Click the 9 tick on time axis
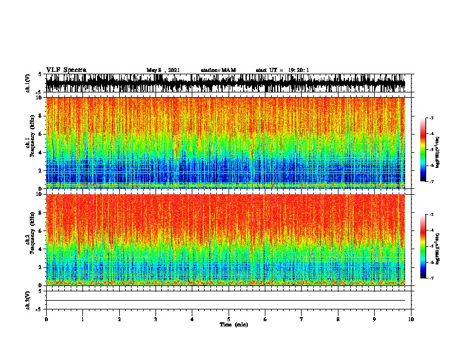463x358 pixels. pyautogui.click(x=374, y=319)
